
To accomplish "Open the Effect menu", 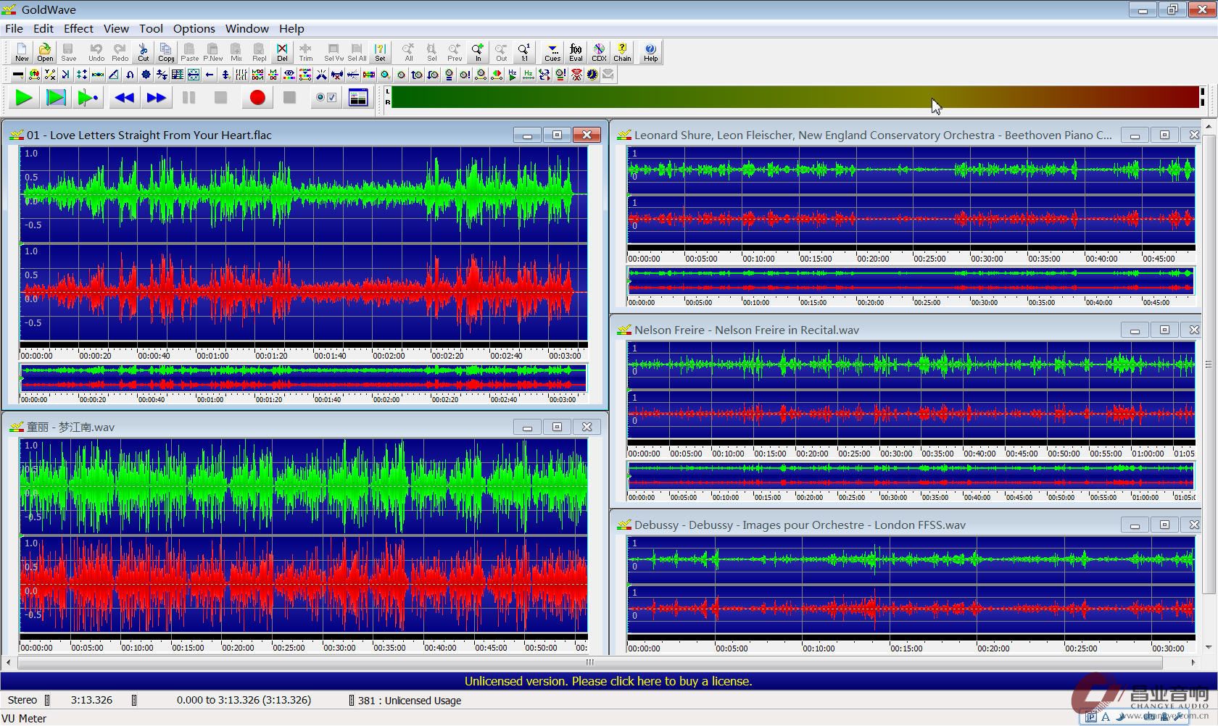I will [78, 29].
